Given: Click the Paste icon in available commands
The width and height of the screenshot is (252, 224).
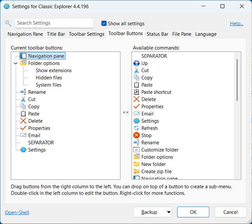Looking at the screenshot, I should pyautogui.click(x=136, y=85).
